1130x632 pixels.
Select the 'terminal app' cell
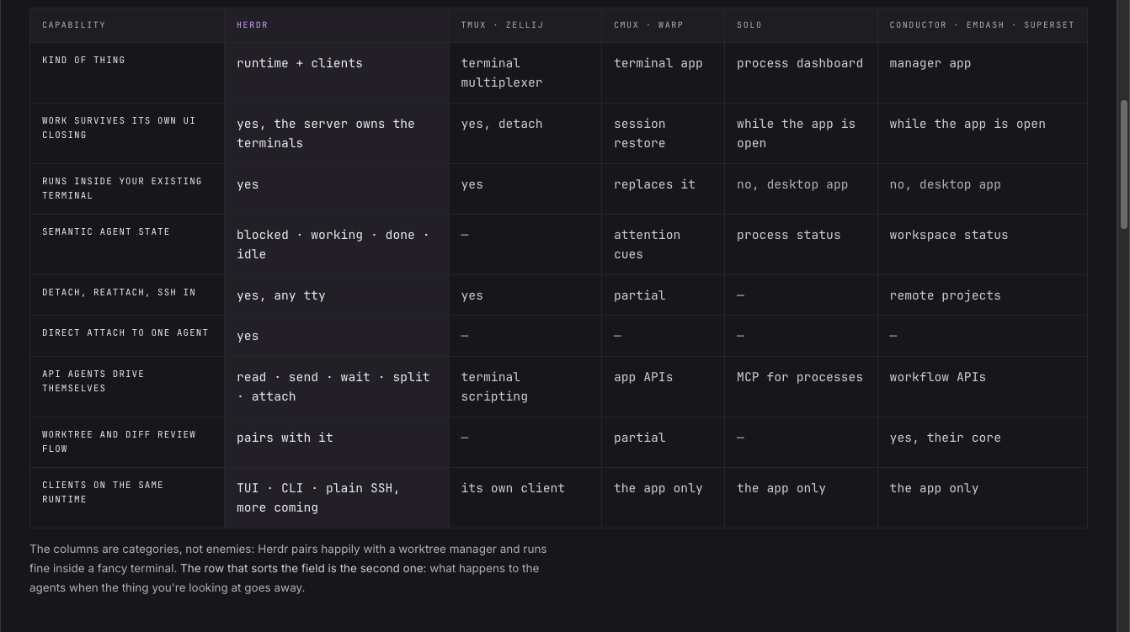click(x=663, y=73)
